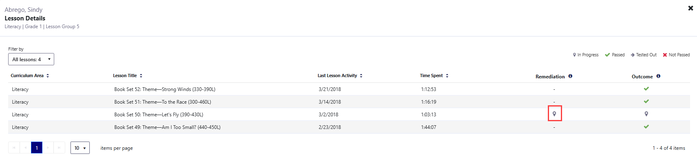The height and width of the screenshot is (162, 697).
Task: Click the 3/14/2018 date cell
Action: tap(330, 102)
